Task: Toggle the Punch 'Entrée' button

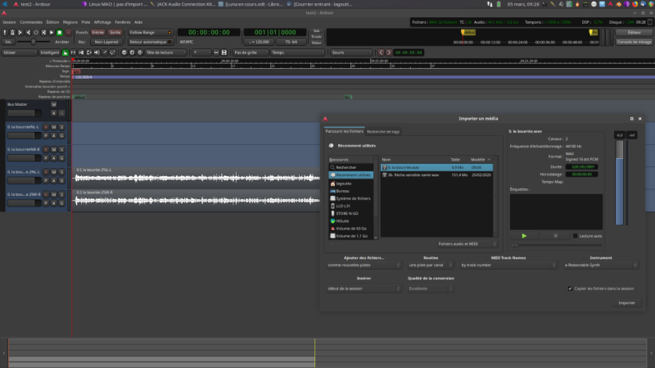Action: [x=98, y=32]
